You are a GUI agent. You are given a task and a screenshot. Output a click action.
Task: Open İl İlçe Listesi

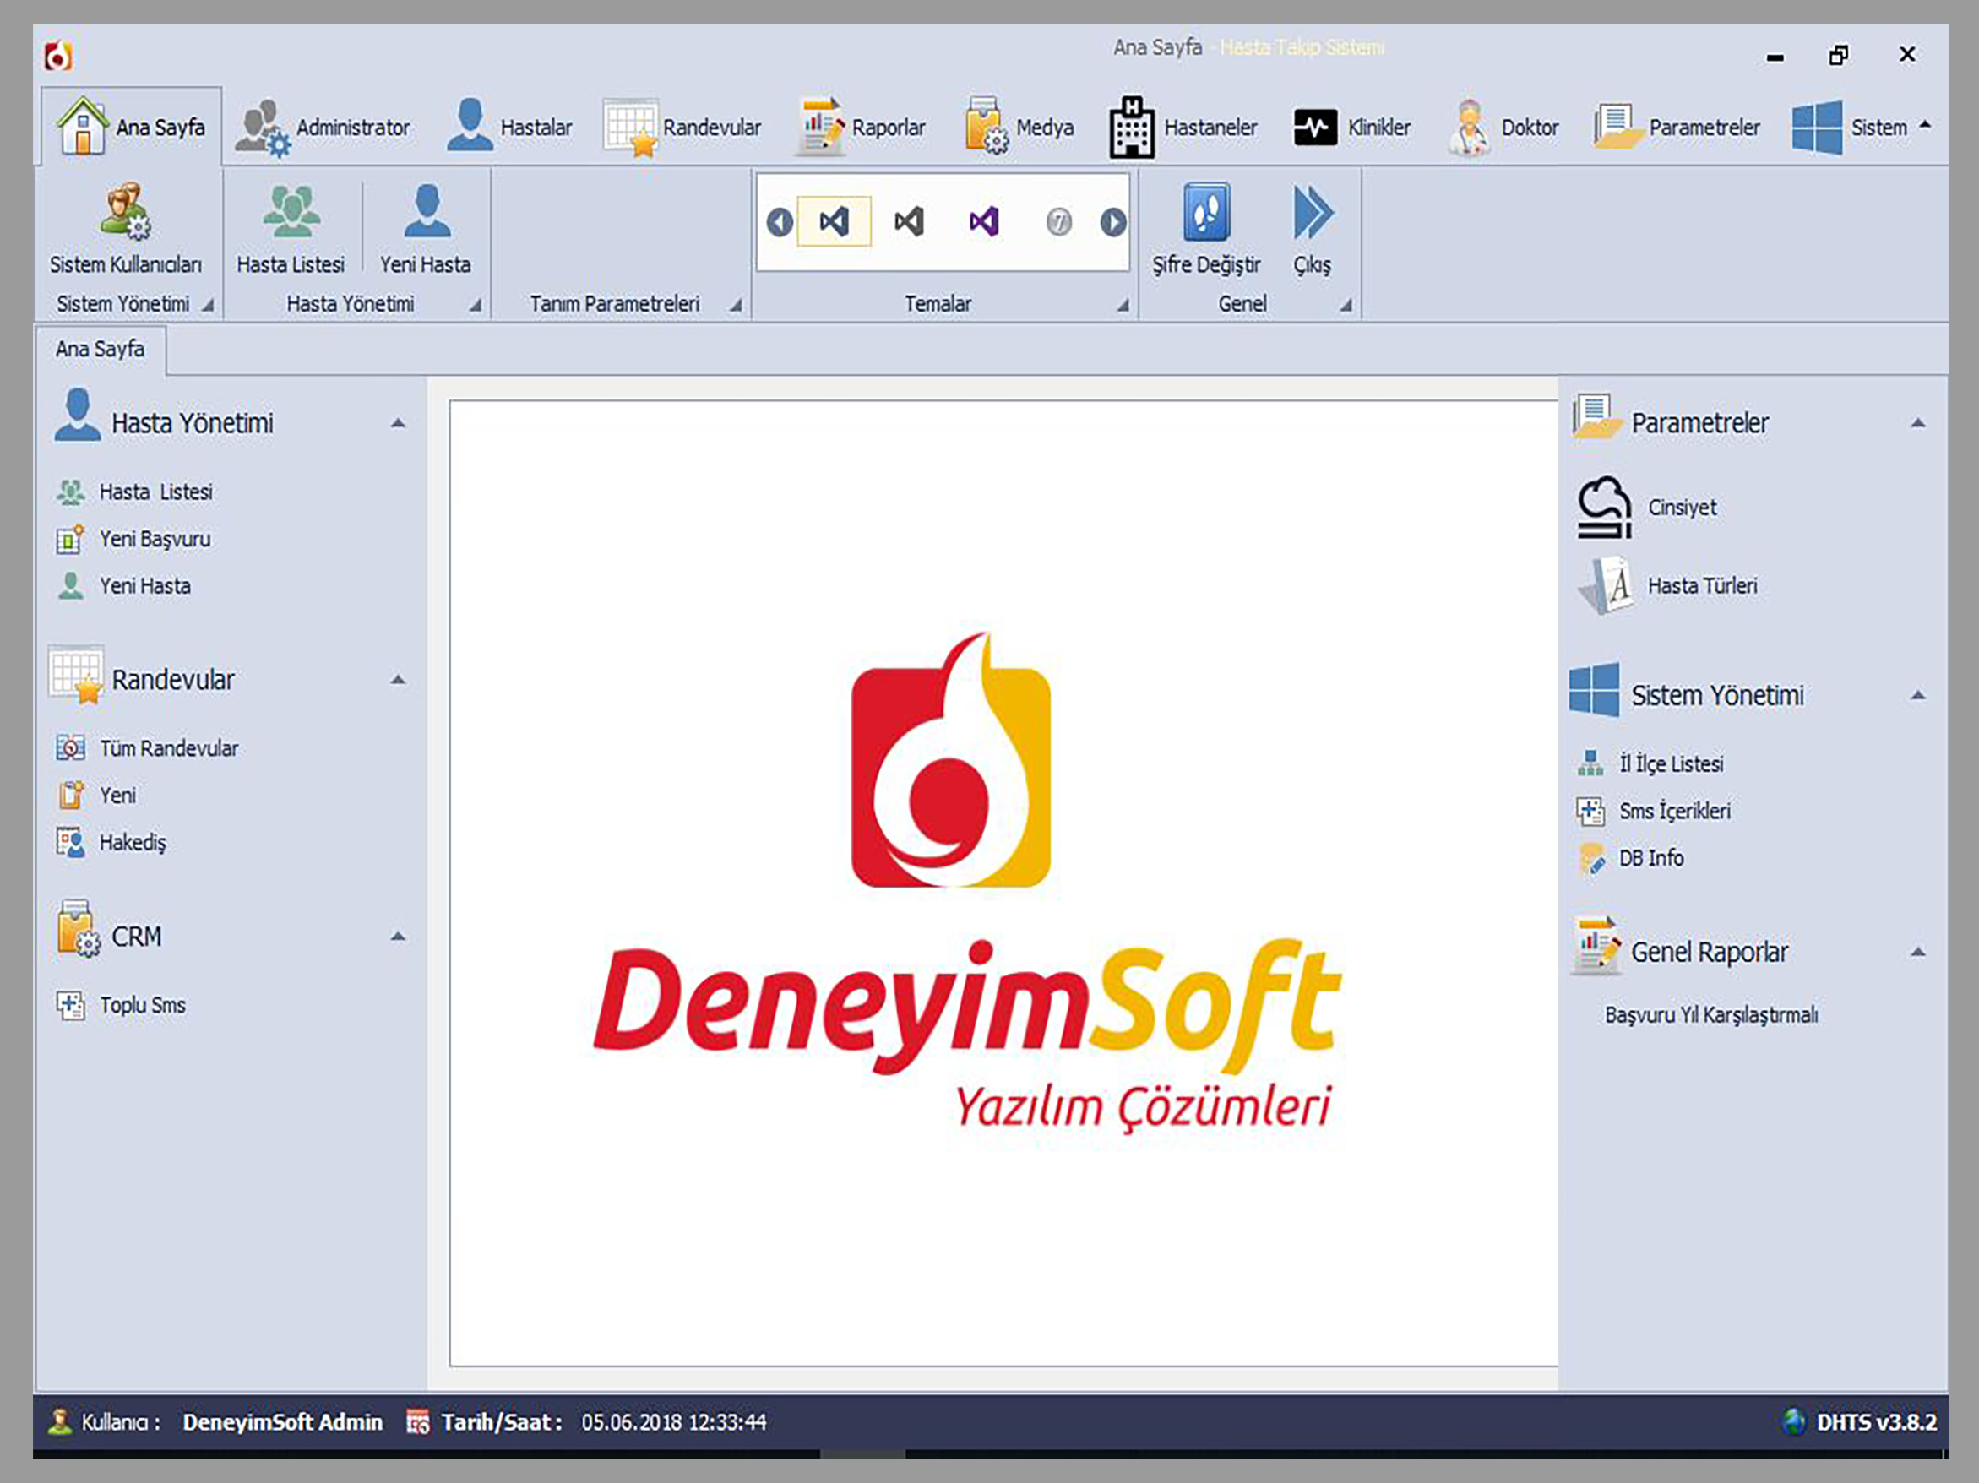1650,763
